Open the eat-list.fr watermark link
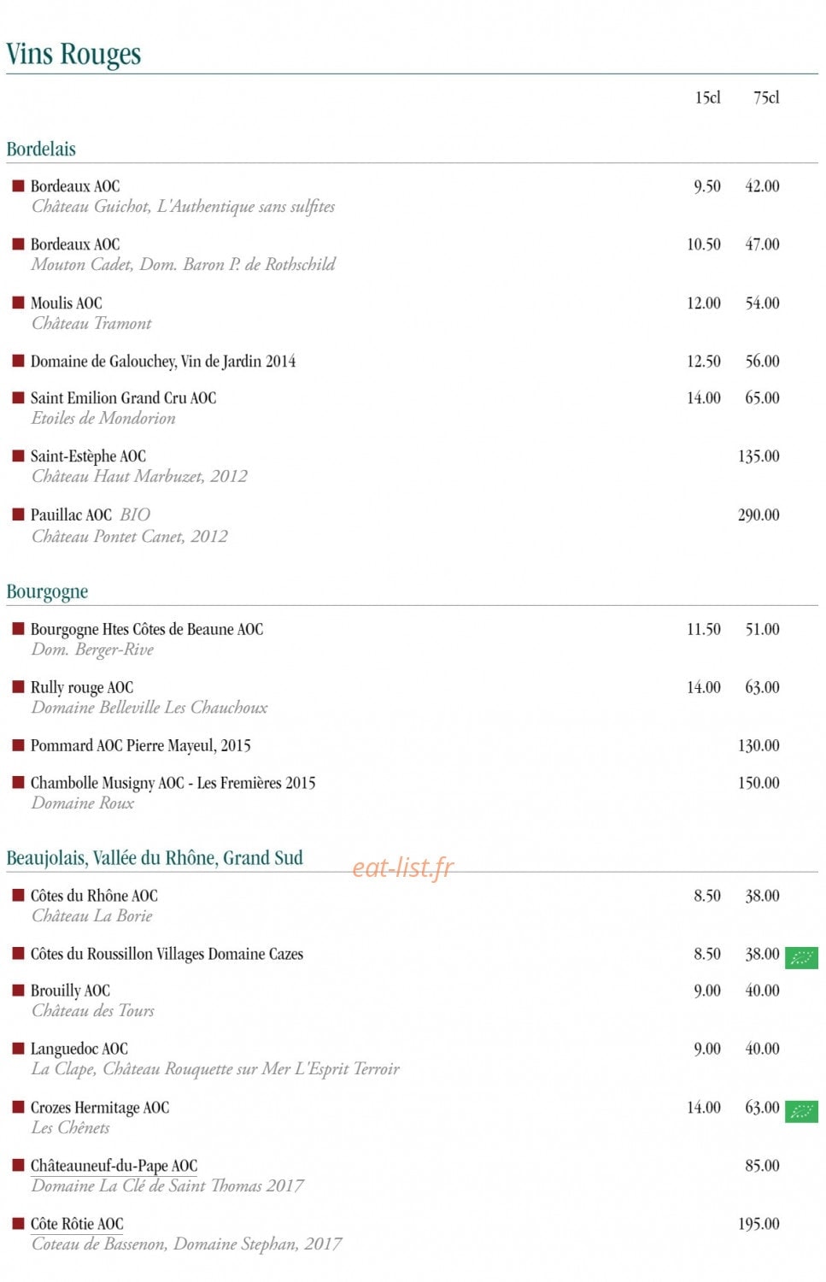The width and height of the screenshot is (826, 1282). click(403, 867)
